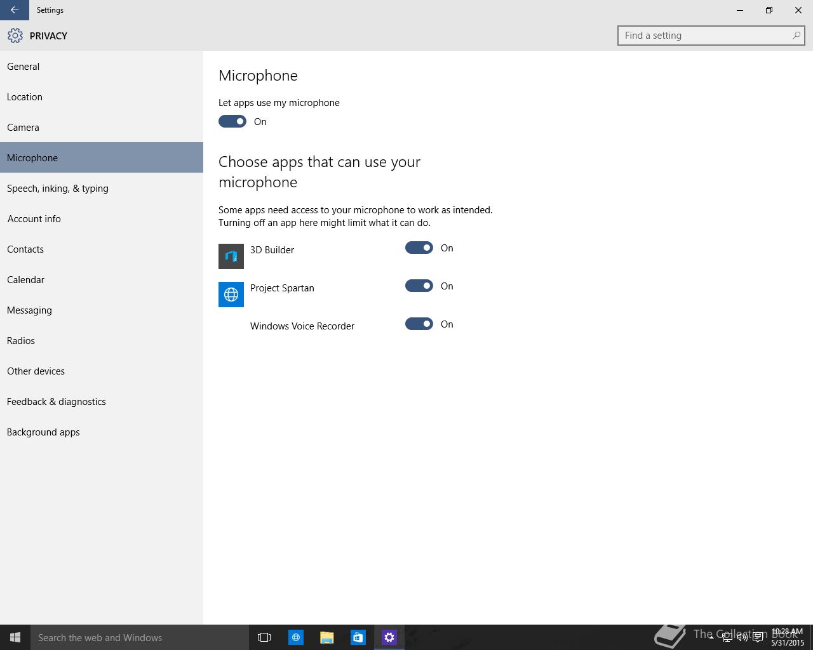The width and height of the screenshot is (813, 650).
Task: Click the PRIVACY header title
Action: [x=48, y=36]
